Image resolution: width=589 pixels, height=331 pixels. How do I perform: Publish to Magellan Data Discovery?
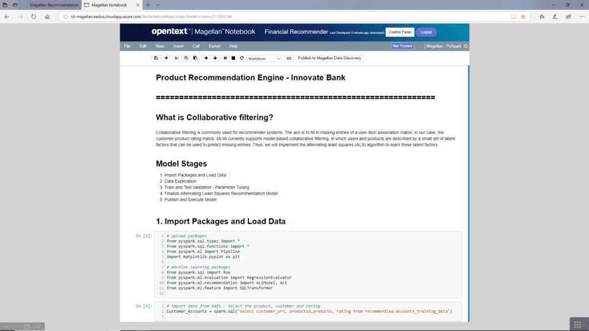tap(329, 58)
